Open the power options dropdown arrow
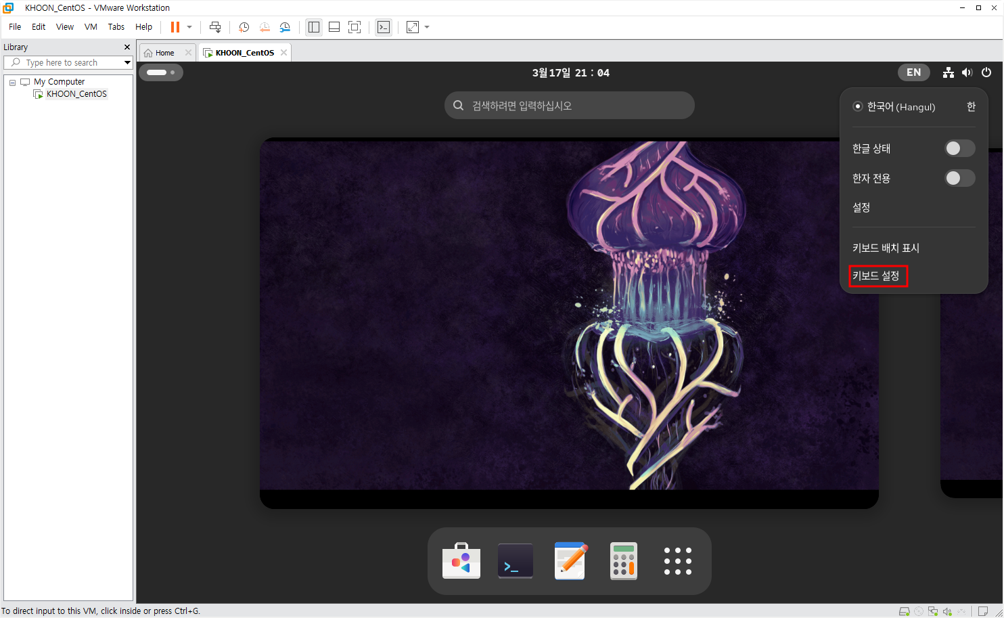Viewport: 1004px width, 618px height. click(189, 27)
